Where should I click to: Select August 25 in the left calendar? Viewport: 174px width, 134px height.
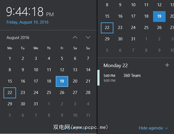tap(49, 93)
